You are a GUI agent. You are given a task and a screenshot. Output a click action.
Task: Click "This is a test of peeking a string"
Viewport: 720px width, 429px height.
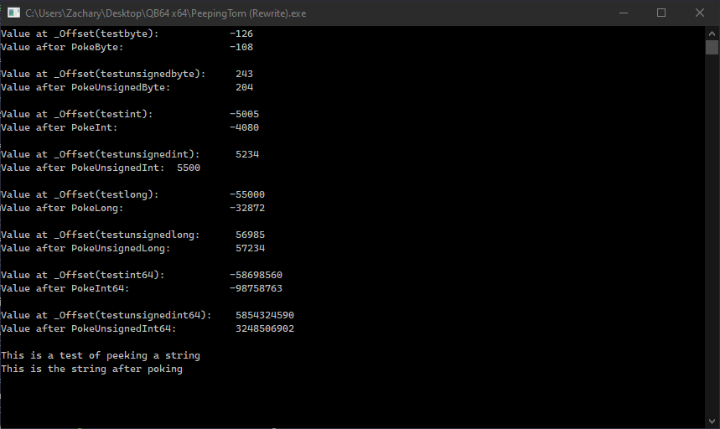pos(101,355)
